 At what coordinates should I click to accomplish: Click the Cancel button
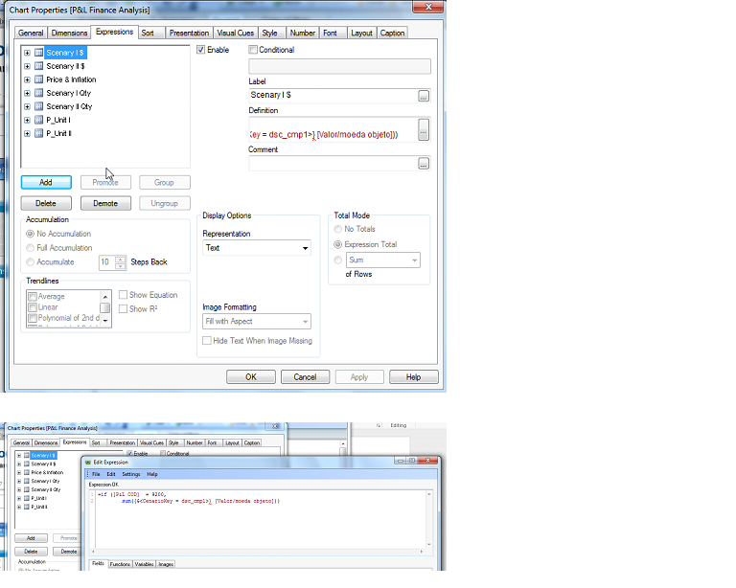coord(305,377)
